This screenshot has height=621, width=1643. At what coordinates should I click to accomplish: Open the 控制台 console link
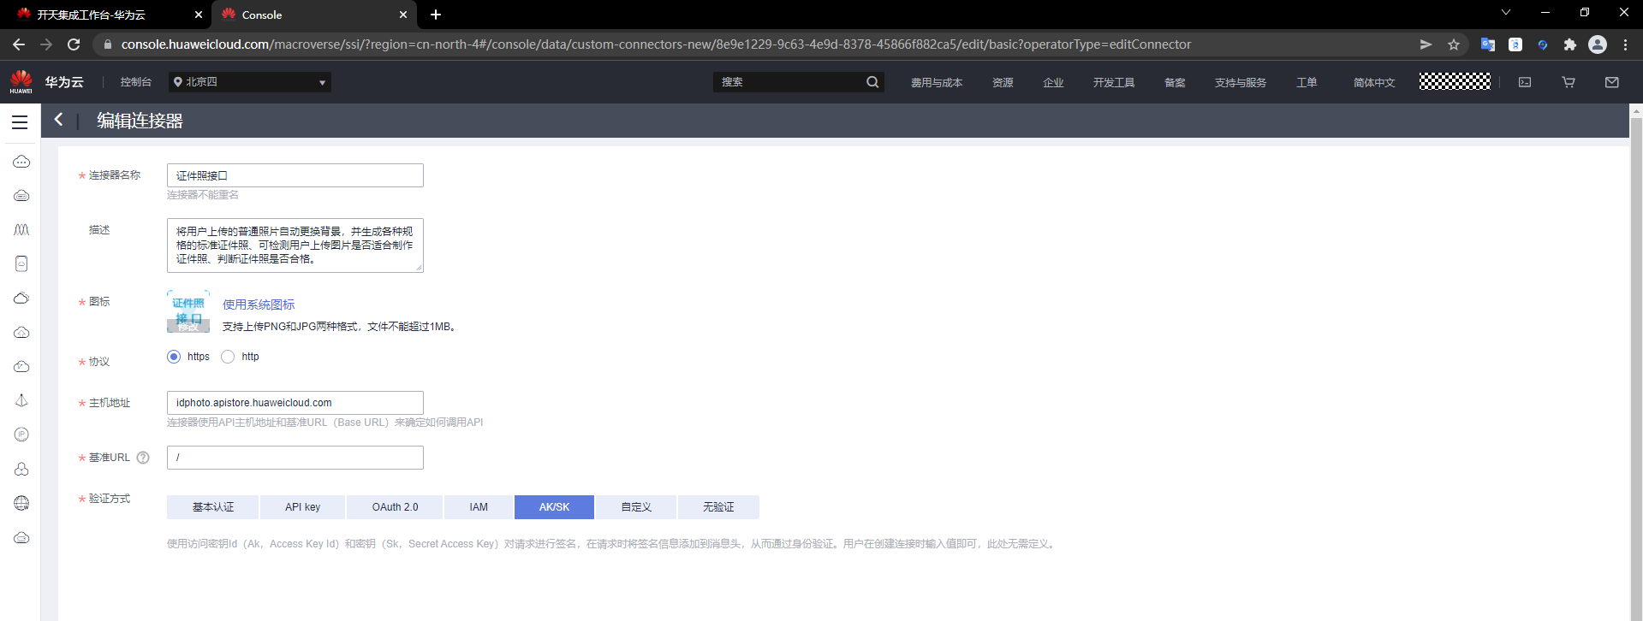point(136,82)
